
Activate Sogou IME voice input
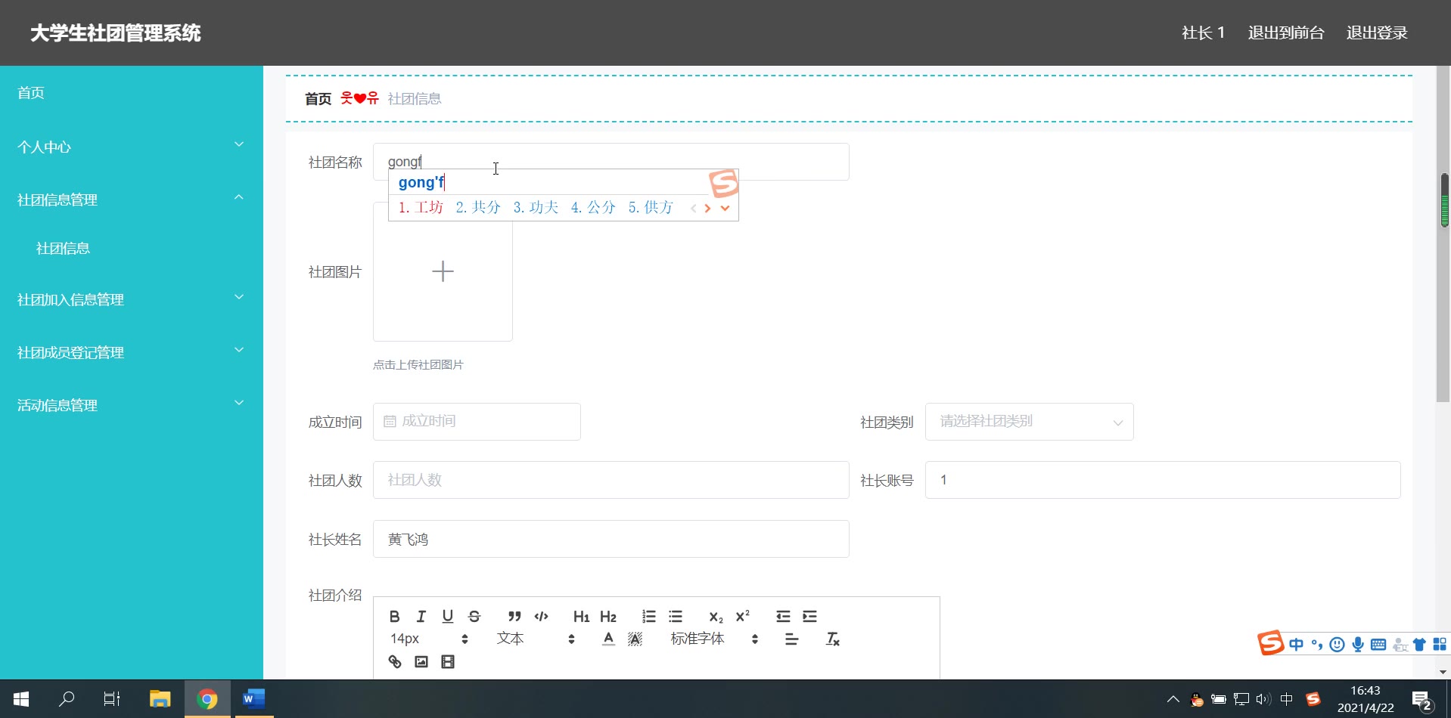[x=1358, y=644]
